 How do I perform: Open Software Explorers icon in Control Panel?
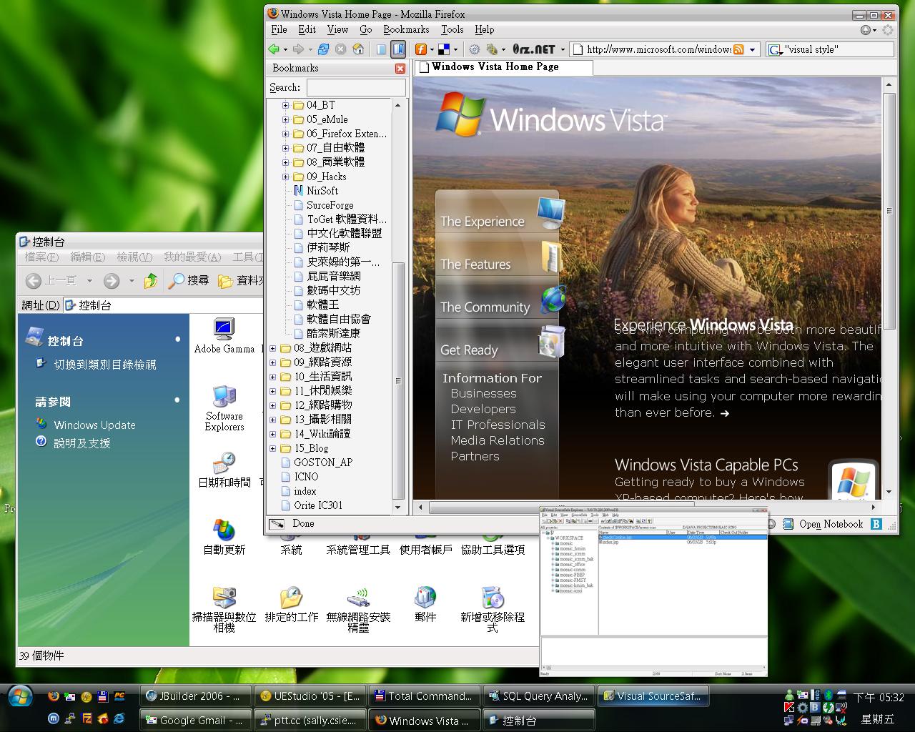click(224, 409)
